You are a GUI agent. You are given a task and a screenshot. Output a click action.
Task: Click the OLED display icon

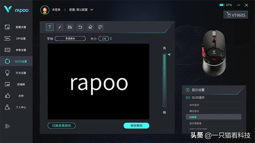[188, 98]
